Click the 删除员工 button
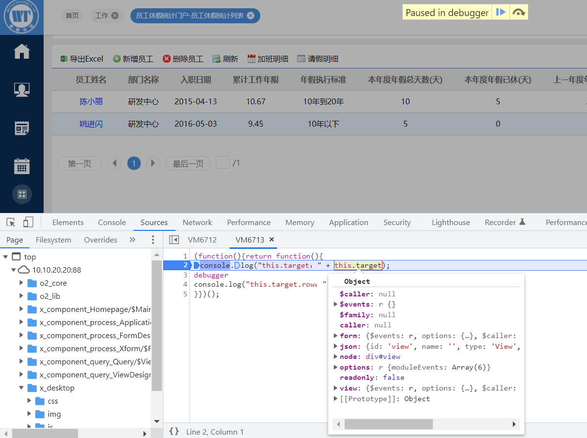587x438 pixels. click(x=183, y=59)
